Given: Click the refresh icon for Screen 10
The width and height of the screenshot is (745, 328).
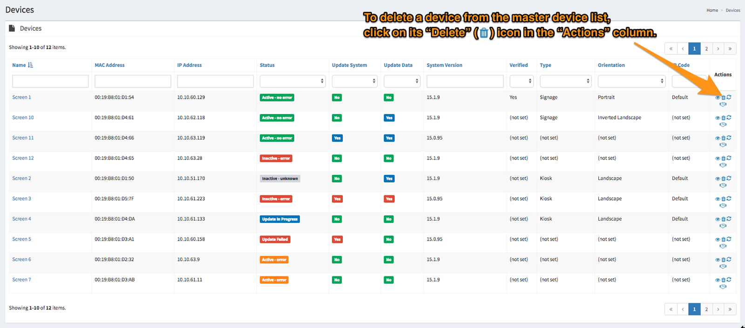Looking at the screenshot, I should (x=729, y=118).
